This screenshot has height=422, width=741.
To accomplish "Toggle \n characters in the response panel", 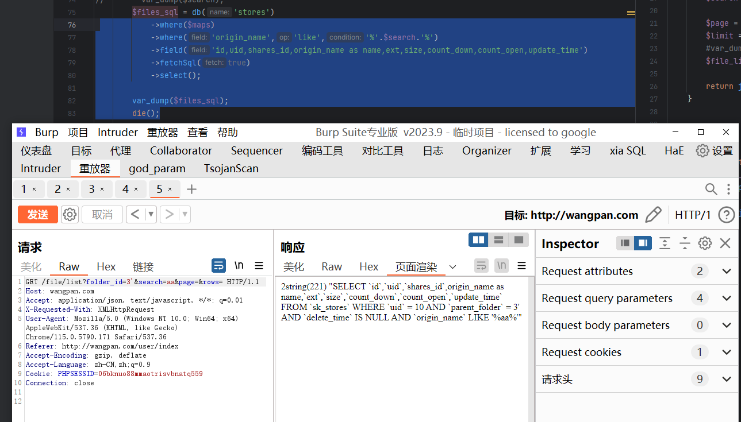I will (502, 265).
